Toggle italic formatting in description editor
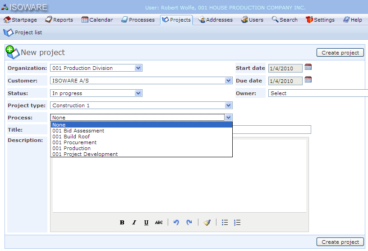This screenshot has height=251, width=368. pos(134,222)
